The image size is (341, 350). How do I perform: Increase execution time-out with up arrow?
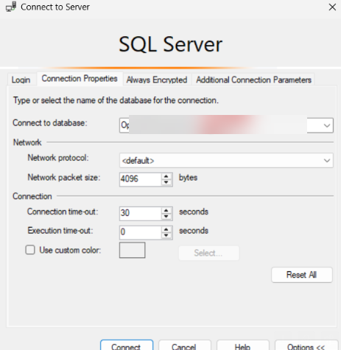pyautogui.click(x=166, y=230)
